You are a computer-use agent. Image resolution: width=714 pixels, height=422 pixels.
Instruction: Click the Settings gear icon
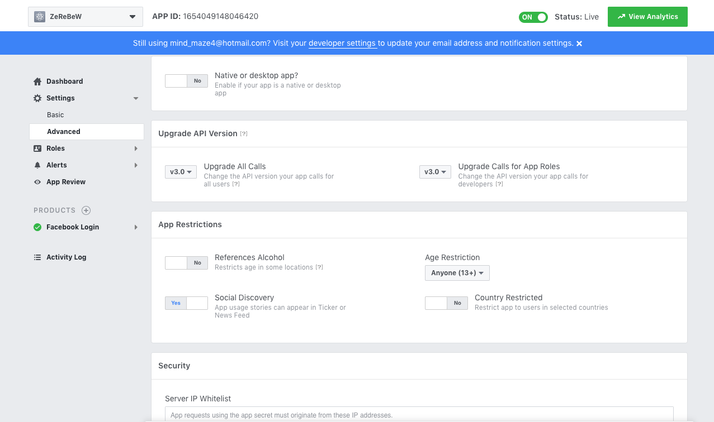click(x=37, y=98)
